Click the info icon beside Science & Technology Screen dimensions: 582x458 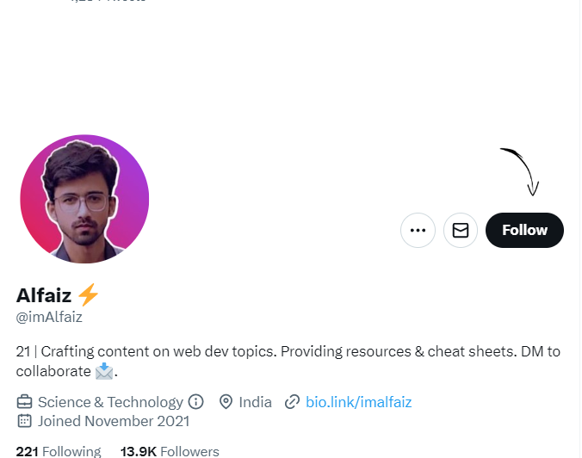click(195, 401)
